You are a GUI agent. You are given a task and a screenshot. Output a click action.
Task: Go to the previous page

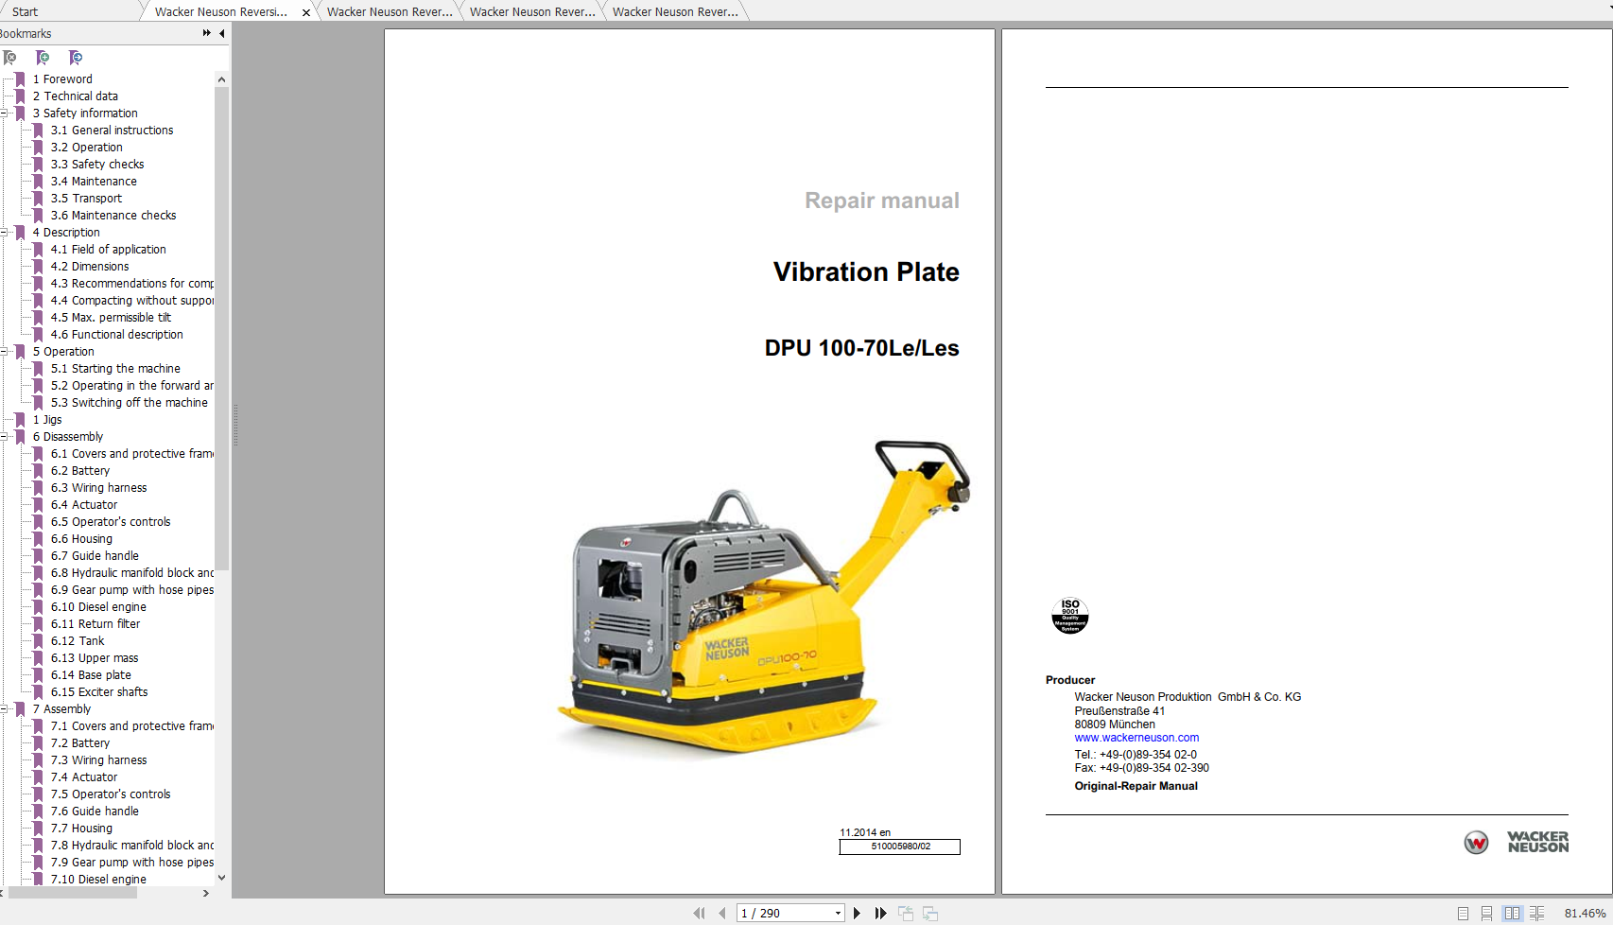click(722, 913)
